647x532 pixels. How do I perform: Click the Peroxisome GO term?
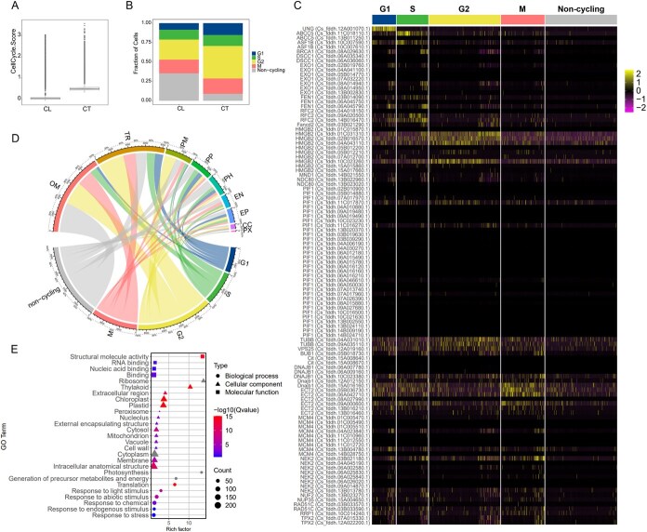(131, 411)
